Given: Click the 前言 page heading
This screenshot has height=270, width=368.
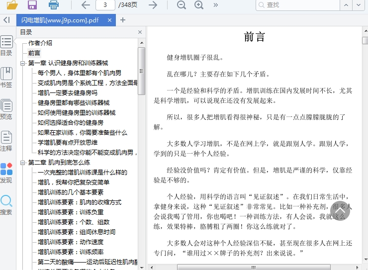Looking at the screenshot, I should click(255, 37).
